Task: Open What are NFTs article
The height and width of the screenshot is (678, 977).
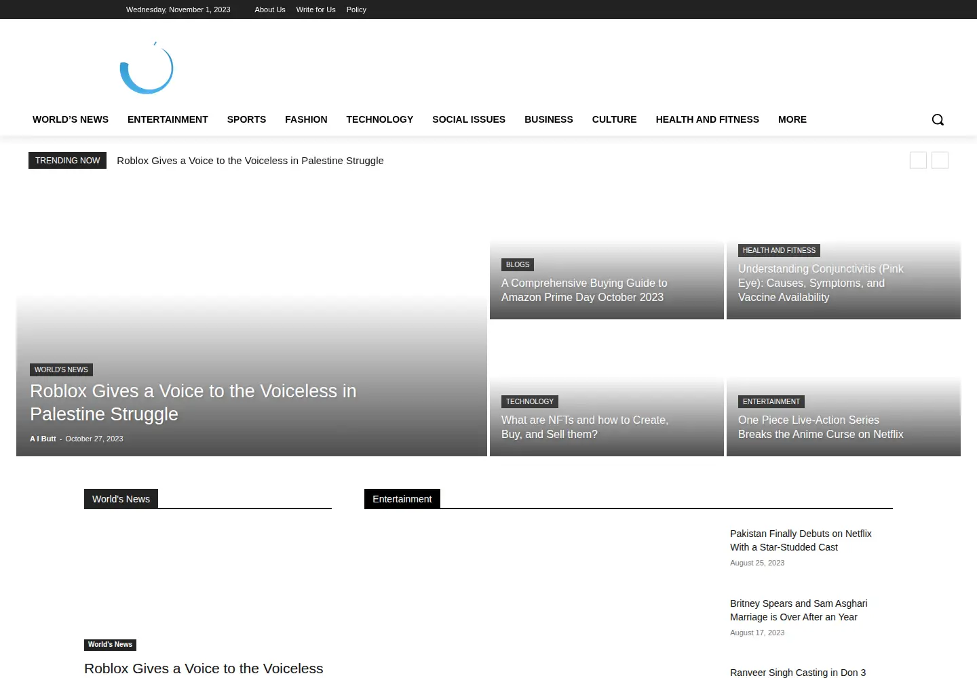Action: pos(585,427)
